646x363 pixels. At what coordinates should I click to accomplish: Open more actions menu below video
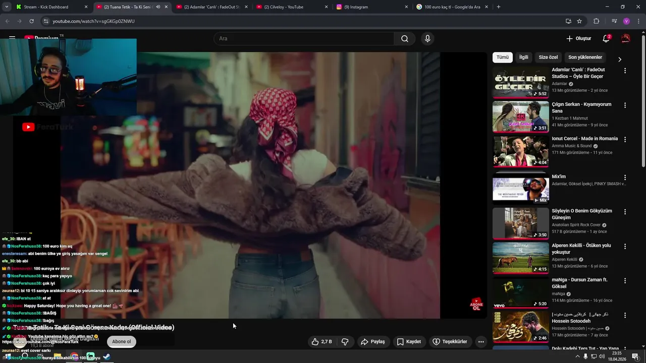[x=481, y=341]
